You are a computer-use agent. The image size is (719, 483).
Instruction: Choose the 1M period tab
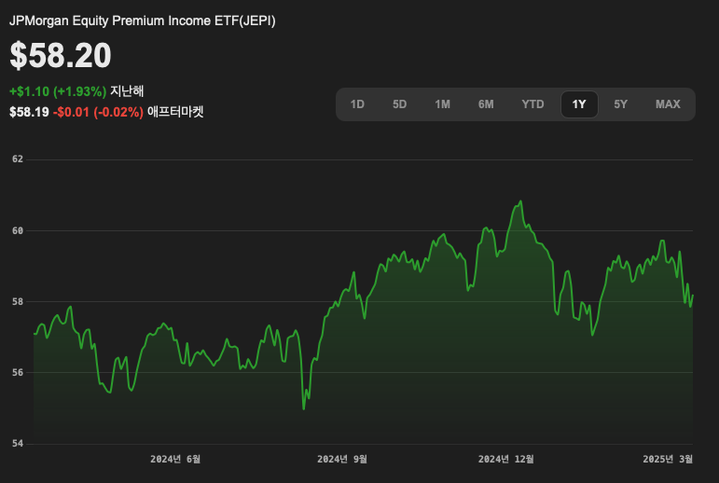(442, 104)
